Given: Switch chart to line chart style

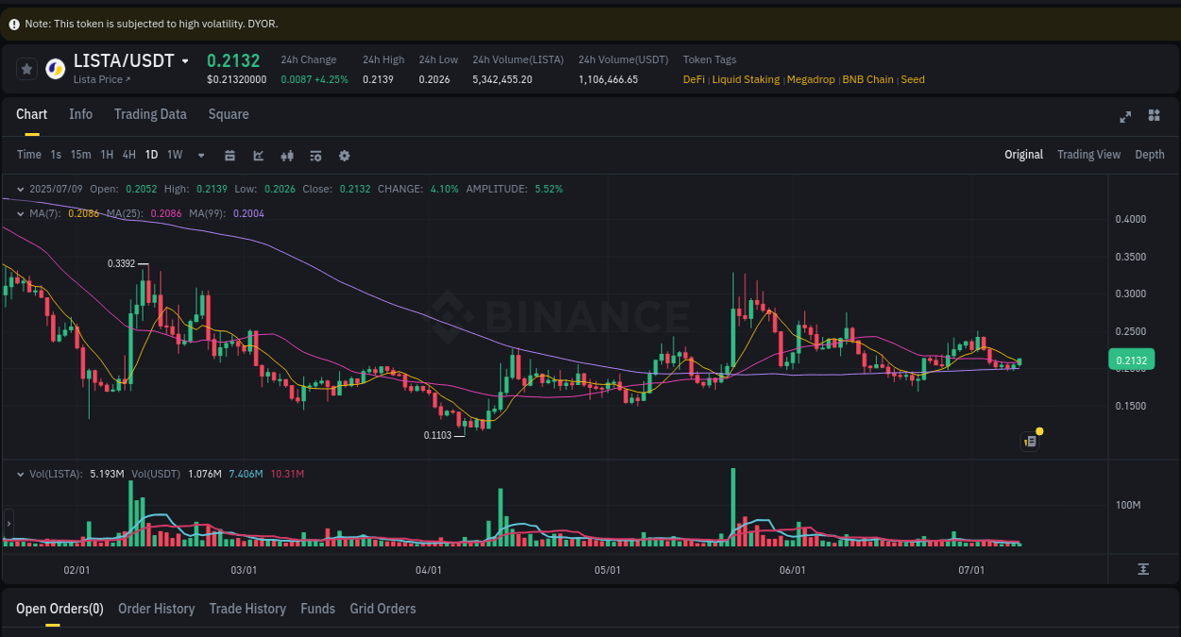Looking at the screenshot, I should (258, 155).
